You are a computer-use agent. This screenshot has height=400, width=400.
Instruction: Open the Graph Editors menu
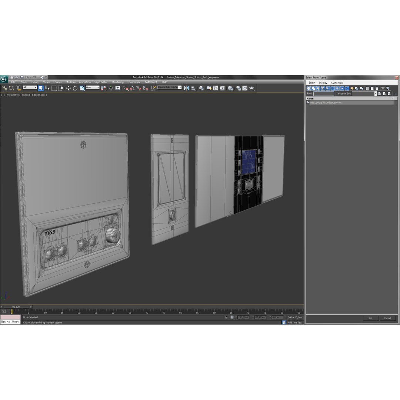[101, 82]
